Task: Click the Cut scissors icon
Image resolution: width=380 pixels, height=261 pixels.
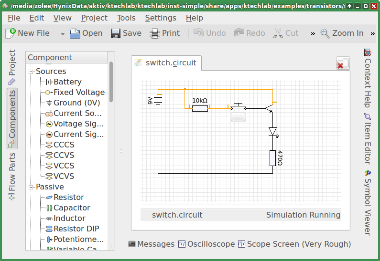Action: [x=278, y=33]
